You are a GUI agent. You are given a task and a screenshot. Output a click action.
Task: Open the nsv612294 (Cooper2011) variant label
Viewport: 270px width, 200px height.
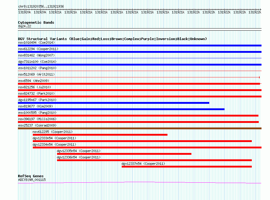click(x=38, y=49)
